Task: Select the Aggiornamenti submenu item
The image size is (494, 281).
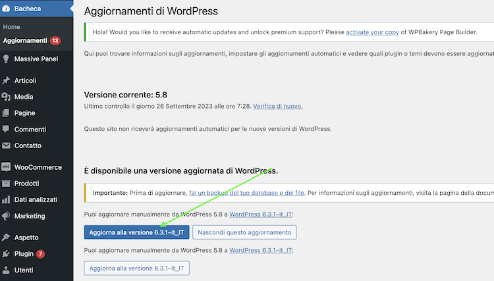Action: coord(25,41)
